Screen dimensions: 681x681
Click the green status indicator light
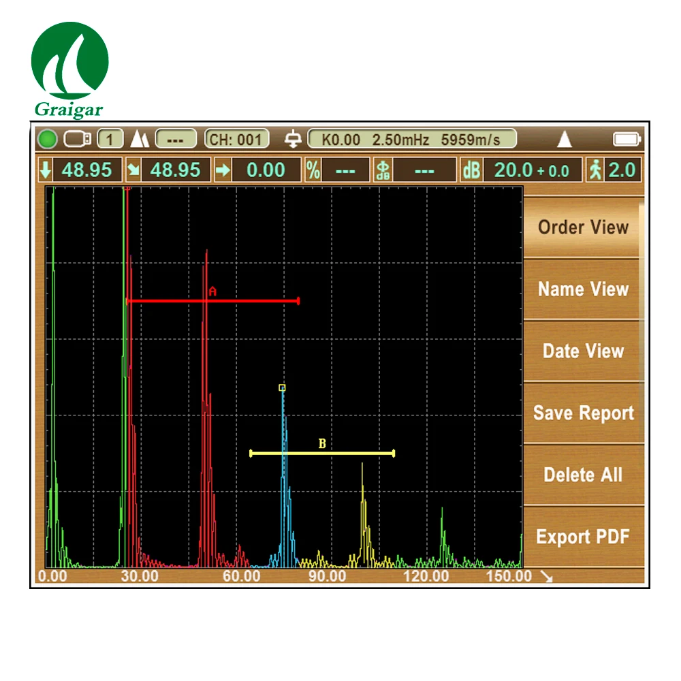pos(48,140)
